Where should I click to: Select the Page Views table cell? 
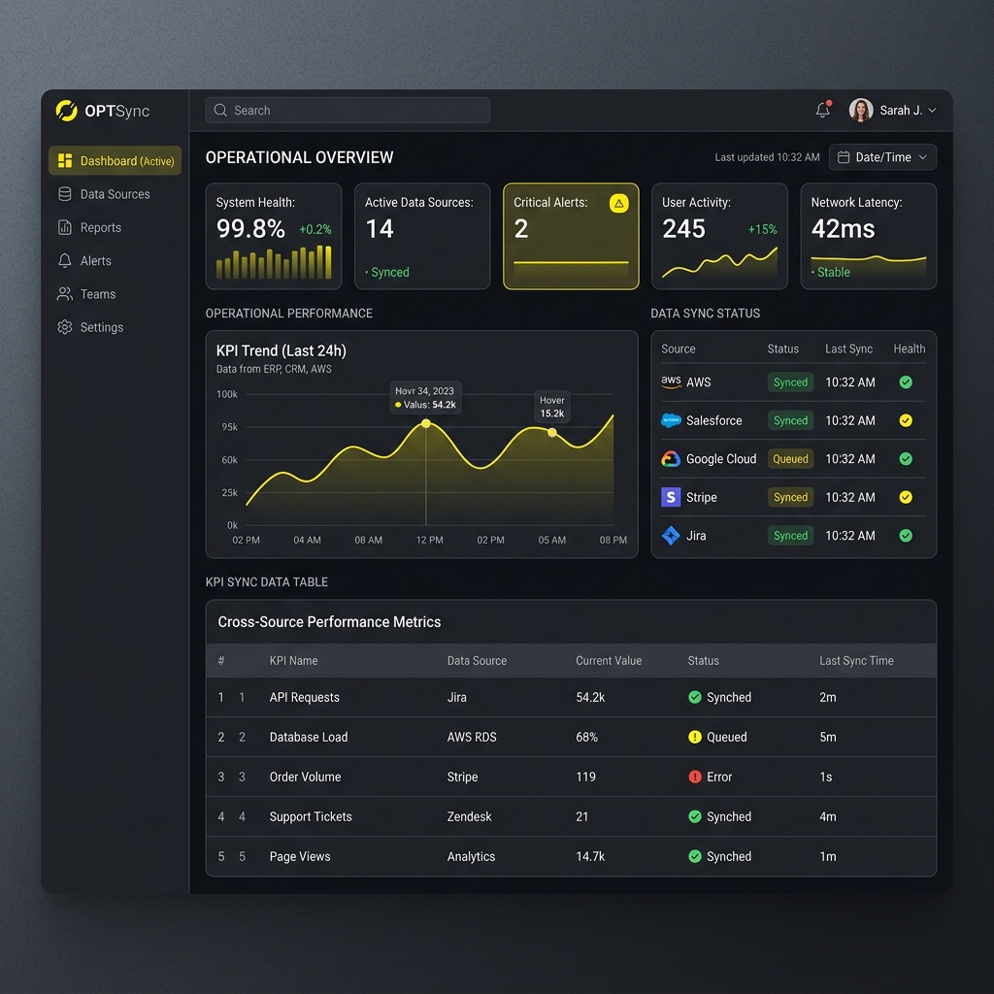[300, 856]
